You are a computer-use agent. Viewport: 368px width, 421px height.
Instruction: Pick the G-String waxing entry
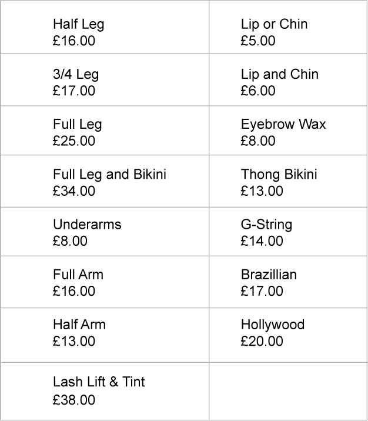[x=266, y=225]
